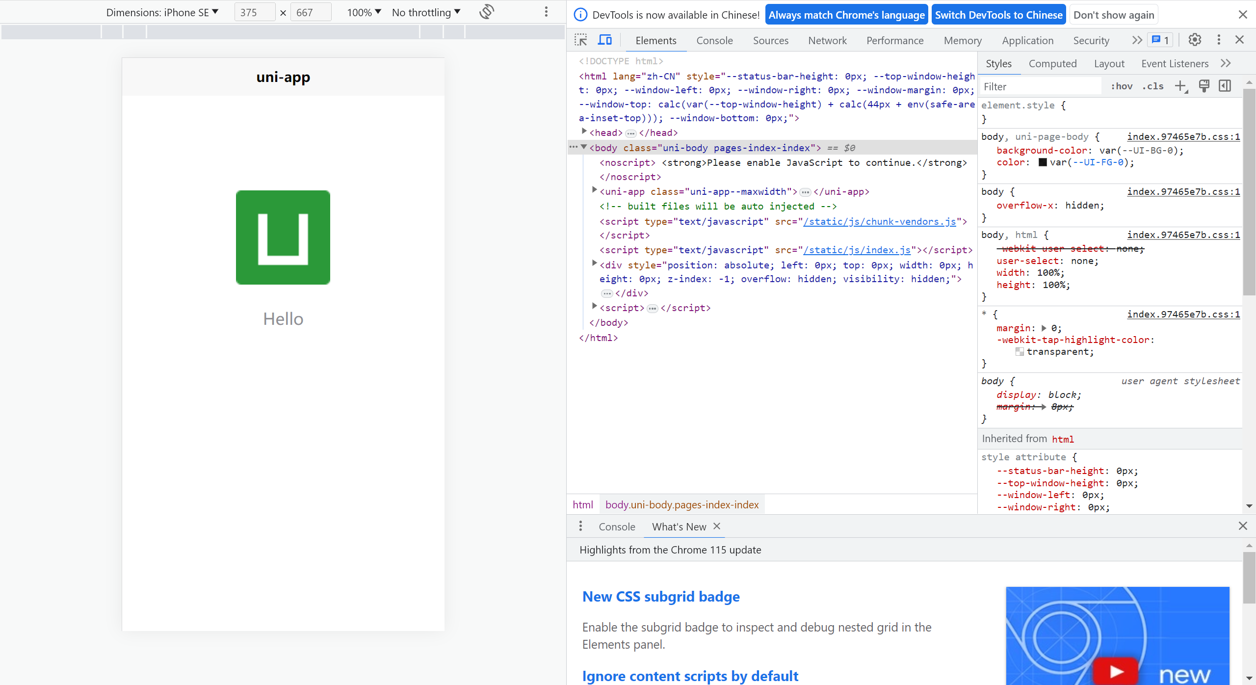The image size is (1256, 685).
Task: Click the viewport width field 375
Action: [x=255, y=12]
